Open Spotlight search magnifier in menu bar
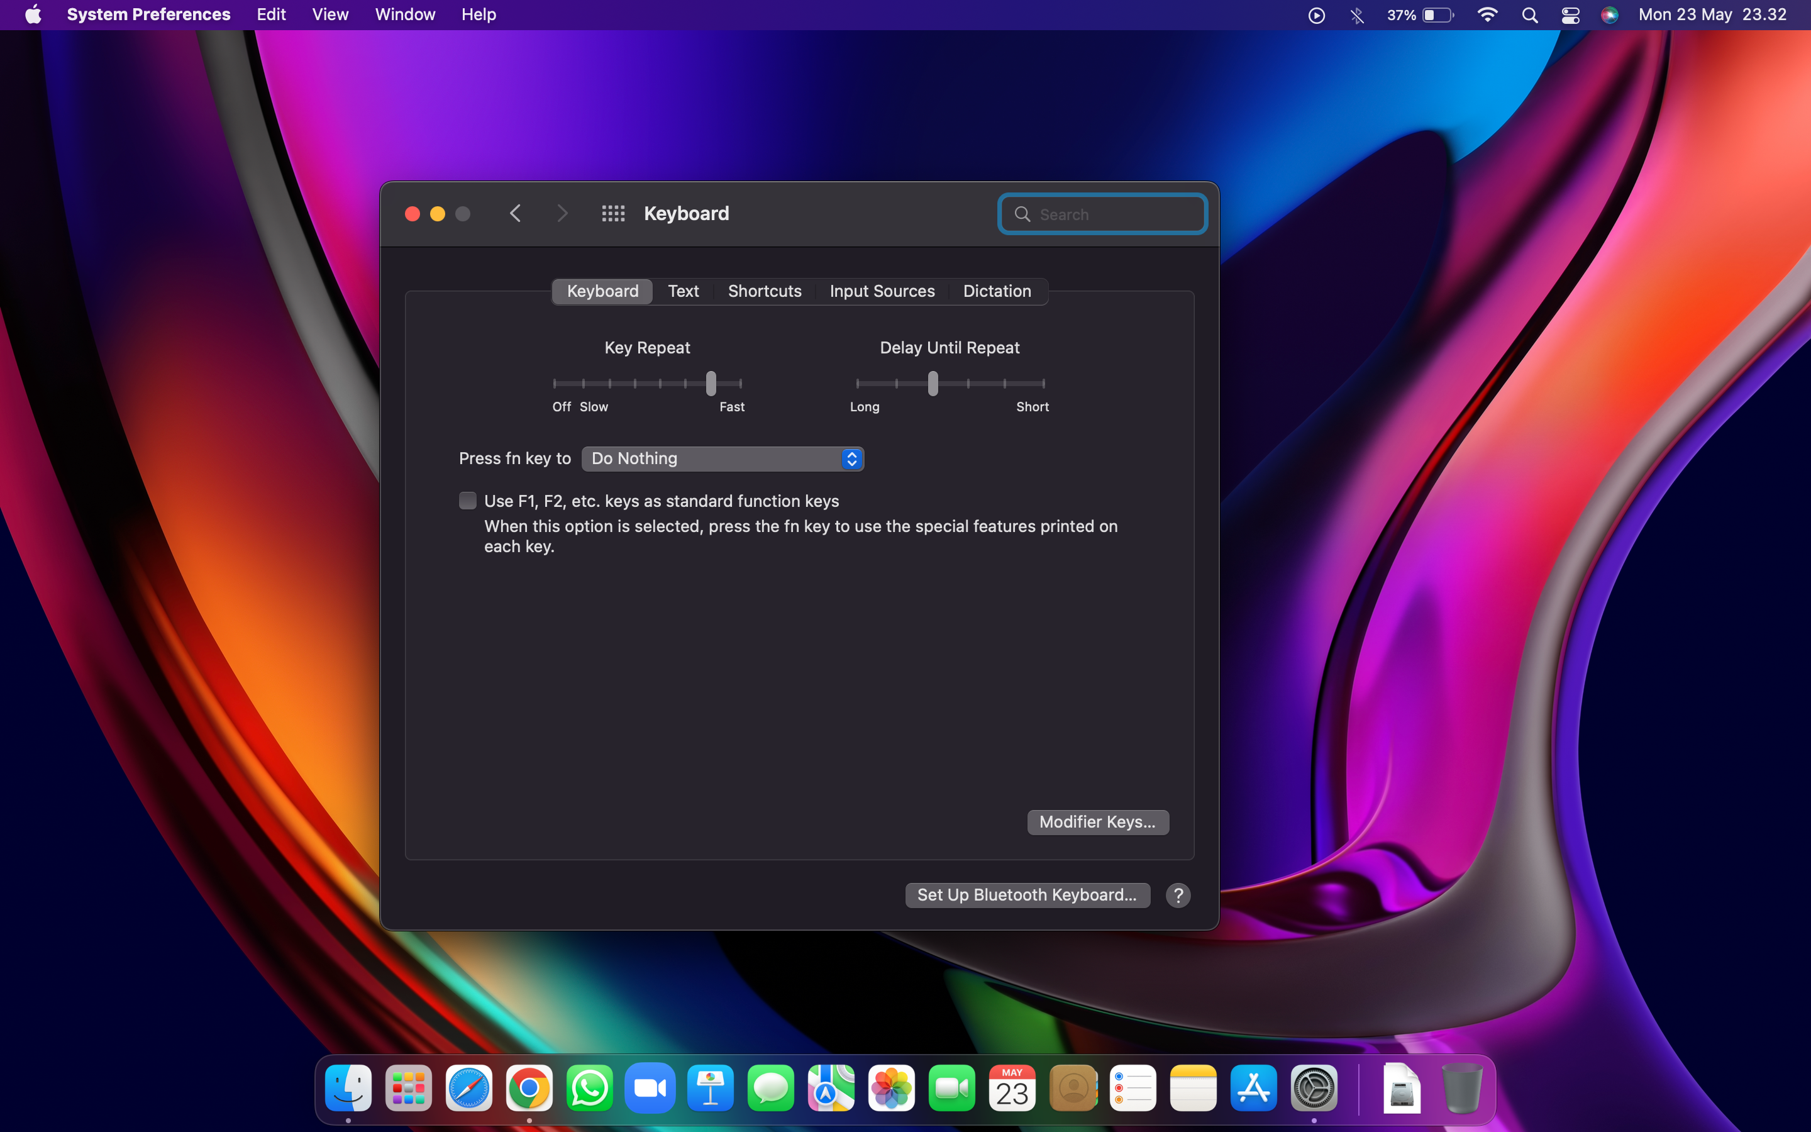Screen dimensions: 1811x1132 (1530, 15)
